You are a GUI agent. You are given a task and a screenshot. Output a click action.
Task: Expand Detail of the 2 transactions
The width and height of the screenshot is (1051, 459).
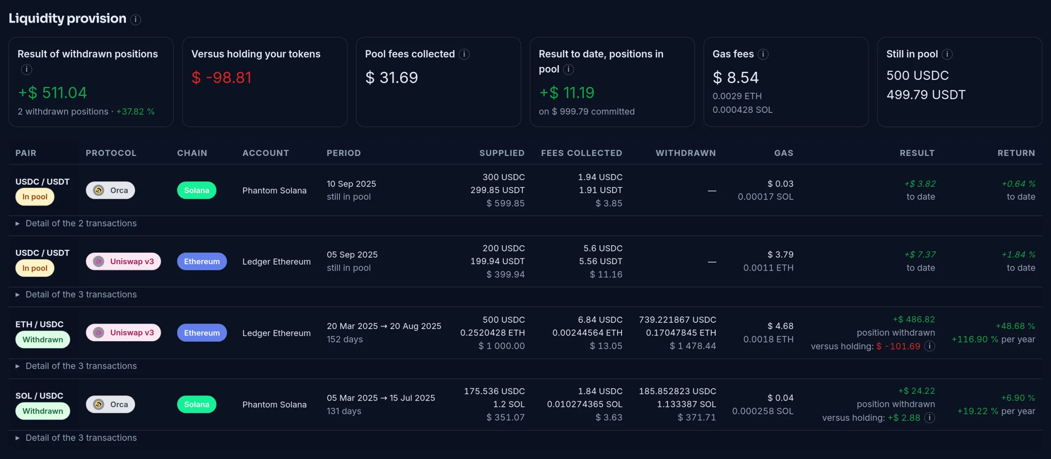(x=76, y=224)
